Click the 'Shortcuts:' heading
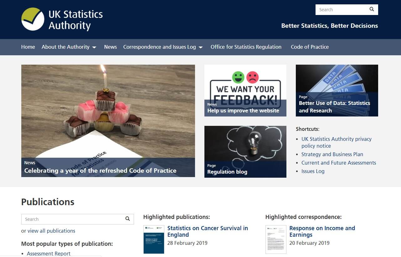401x257 pixels. coord(308,129)
